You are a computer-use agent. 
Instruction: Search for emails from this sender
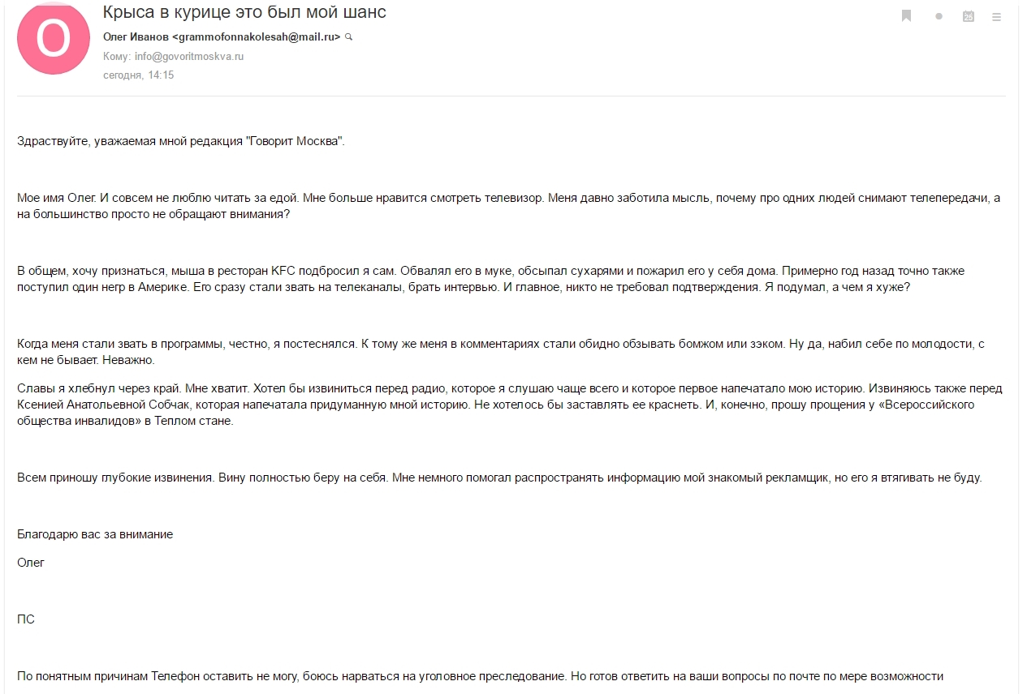[x=349, y=37]
